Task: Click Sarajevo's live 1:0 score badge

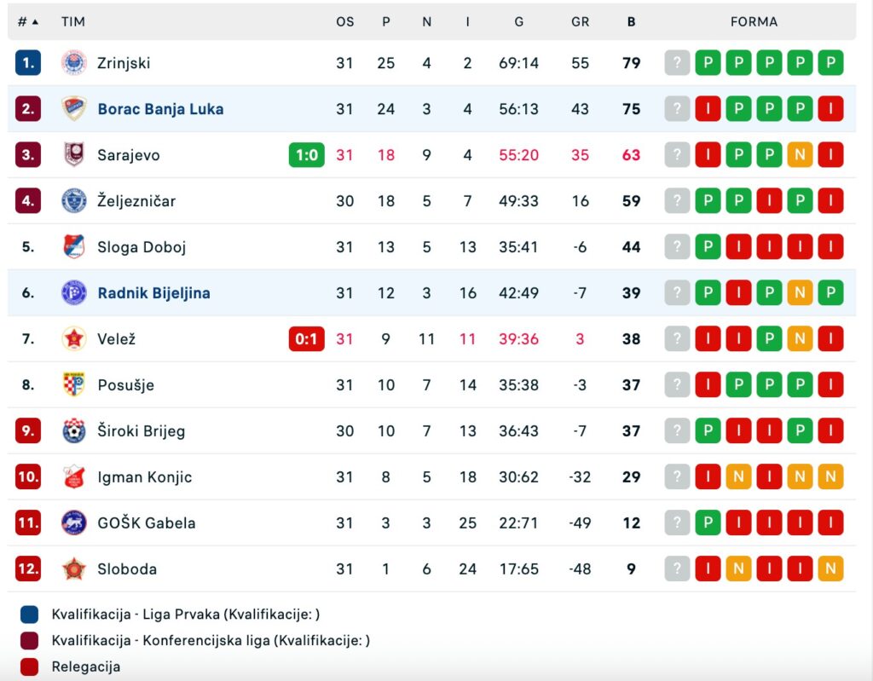Action: pos(307,155)
